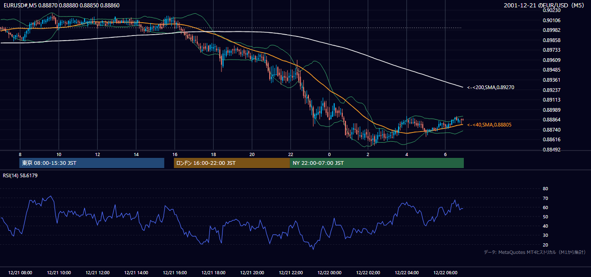This screenshot has height=277, width=591.
Task: Click the hour 4 tick on price chart
Action: pos(406,154)
